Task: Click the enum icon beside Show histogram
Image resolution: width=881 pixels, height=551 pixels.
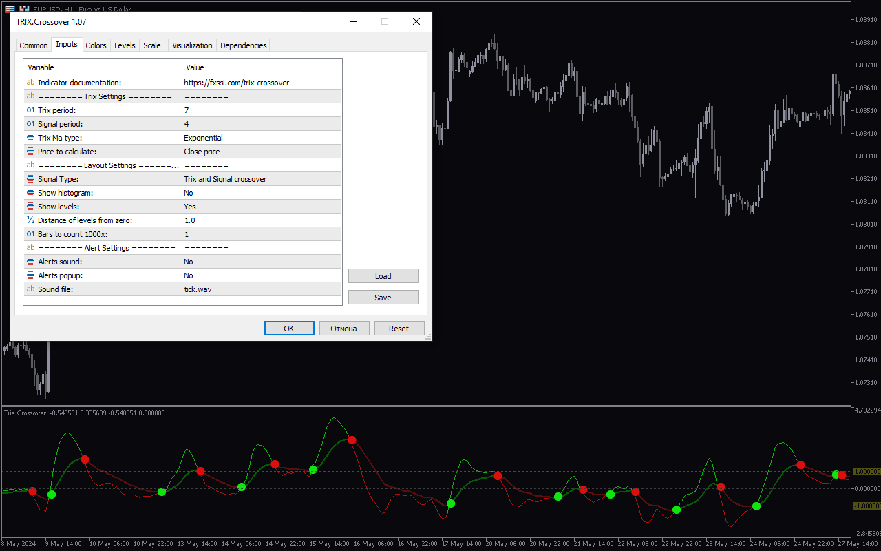Action: [30, 193]
